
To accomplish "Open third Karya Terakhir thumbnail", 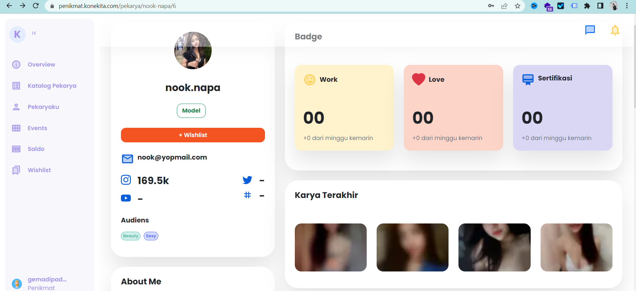I will pos(495,247).
